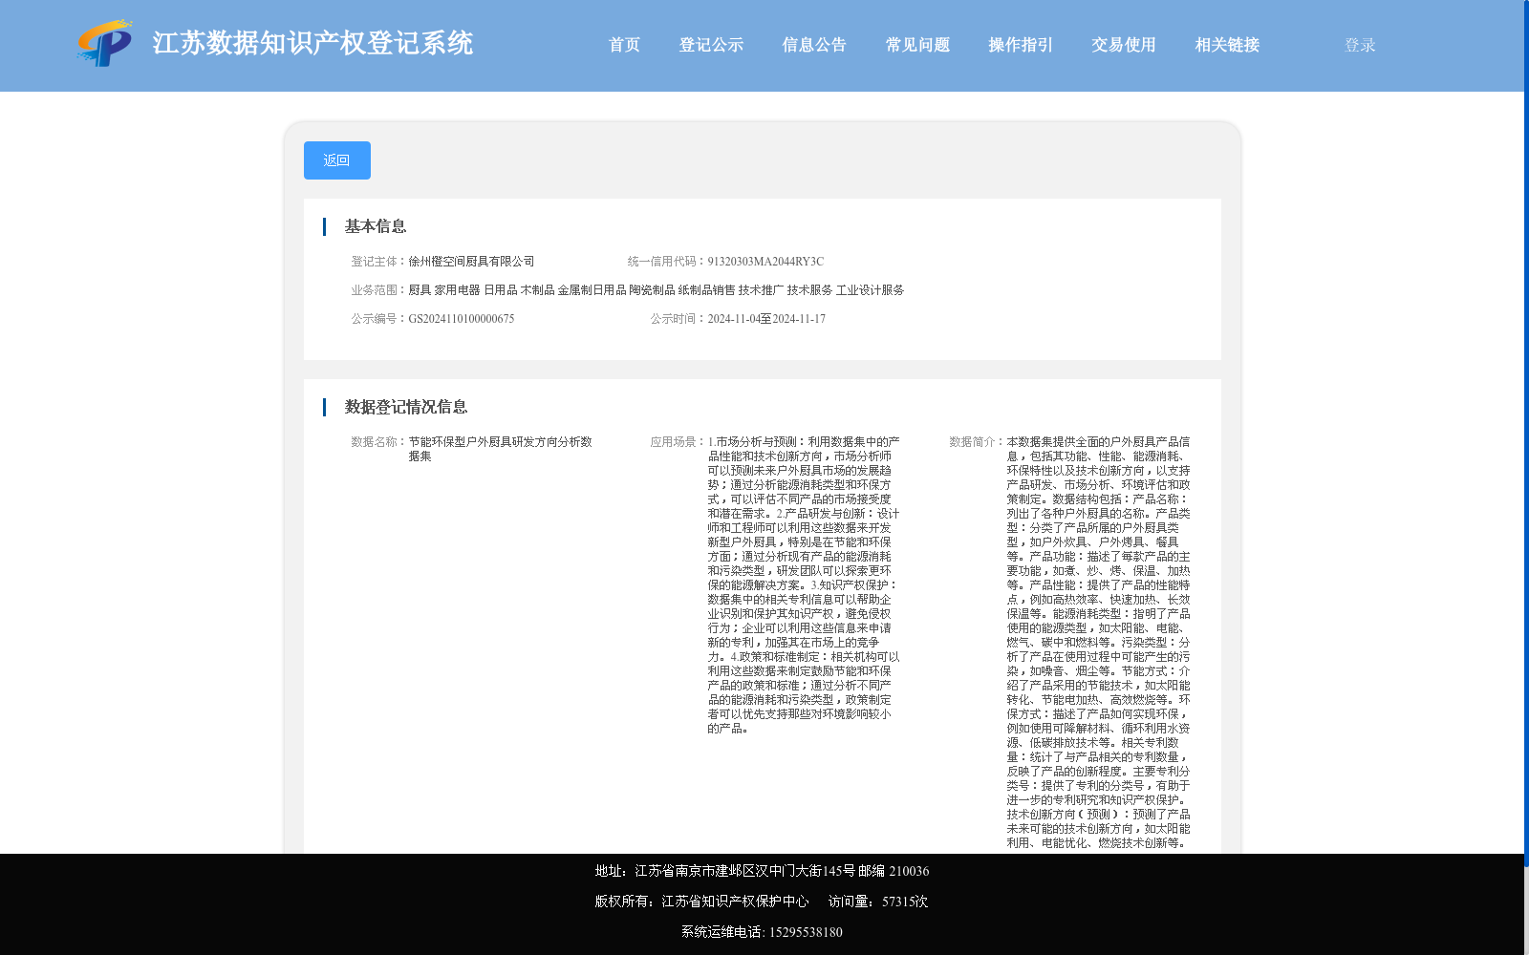Click the 应用场景 description paragraph
1529x955 pixels.
point(804,584)
